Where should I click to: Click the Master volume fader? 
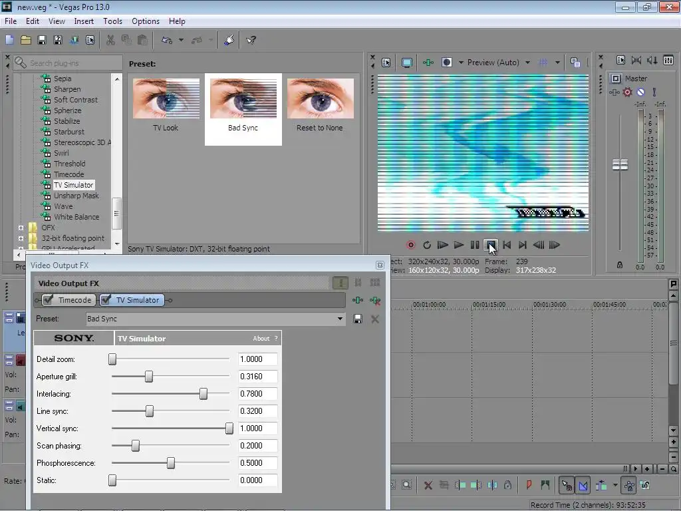(620, 165)
